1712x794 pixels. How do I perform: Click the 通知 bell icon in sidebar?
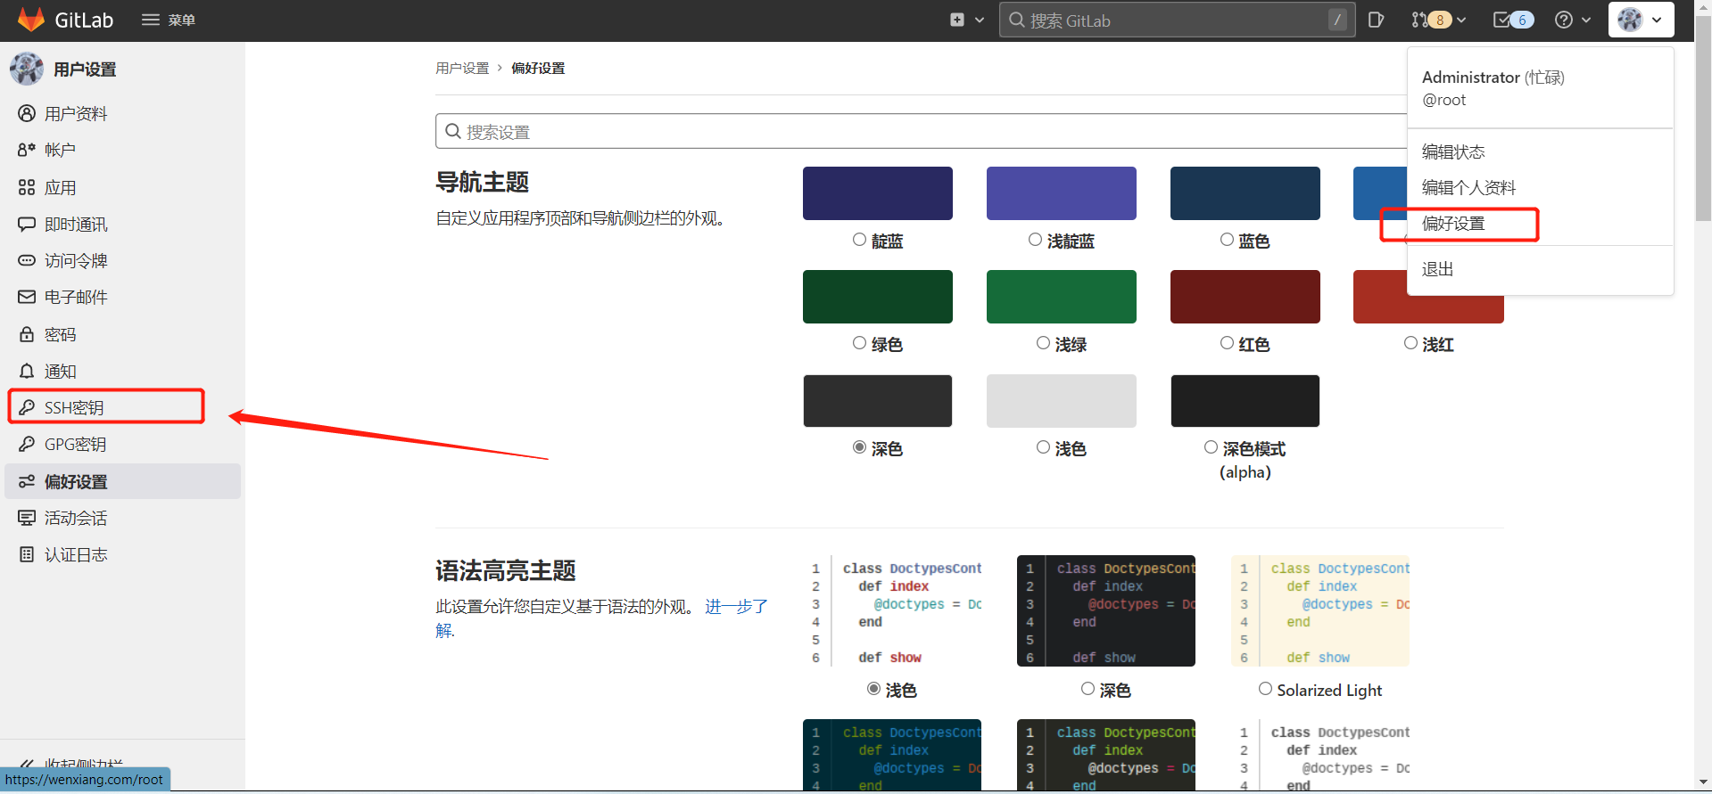tap(28, 371)
